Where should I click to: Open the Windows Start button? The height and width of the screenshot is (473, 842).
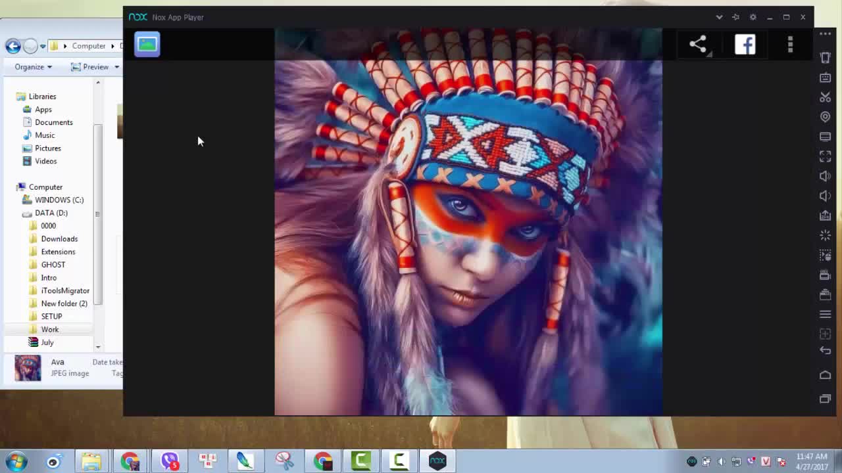(x=16, y=461)
